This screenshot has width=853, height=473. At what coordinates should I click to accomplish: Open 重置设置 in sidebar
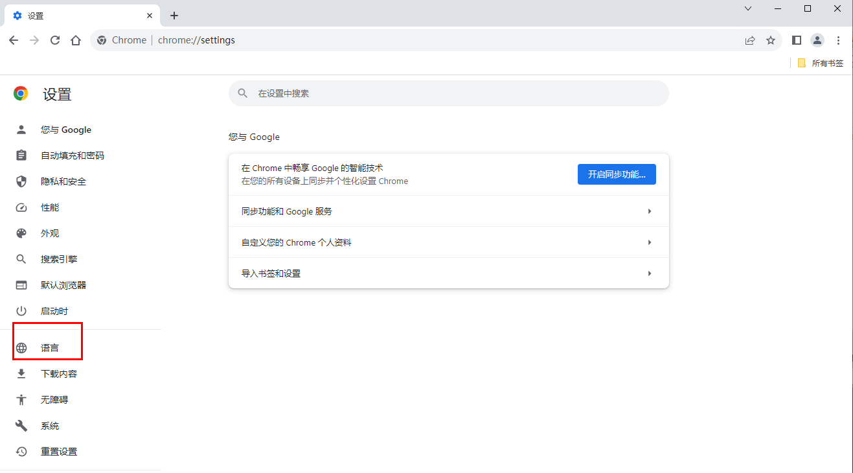59,452
